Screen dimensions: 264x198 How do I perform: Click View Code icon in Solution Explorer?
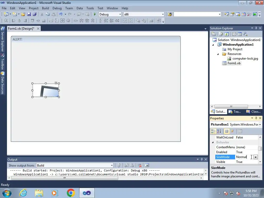point(234,34)
